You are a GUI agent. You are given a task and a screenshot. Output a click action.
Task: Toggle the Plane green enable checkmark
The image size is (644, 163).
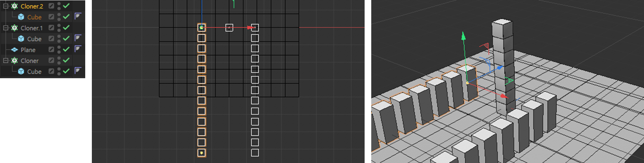tap(66, 49)
